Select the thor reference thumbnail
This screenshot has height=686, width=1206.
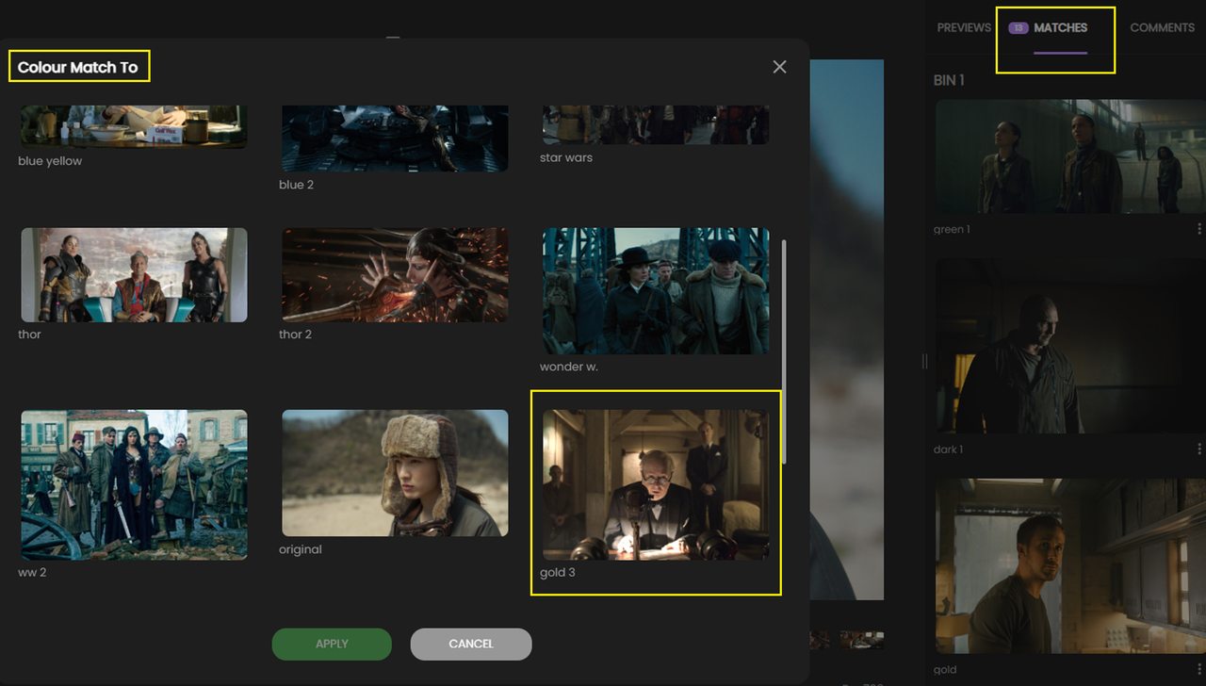pos(134,275)
